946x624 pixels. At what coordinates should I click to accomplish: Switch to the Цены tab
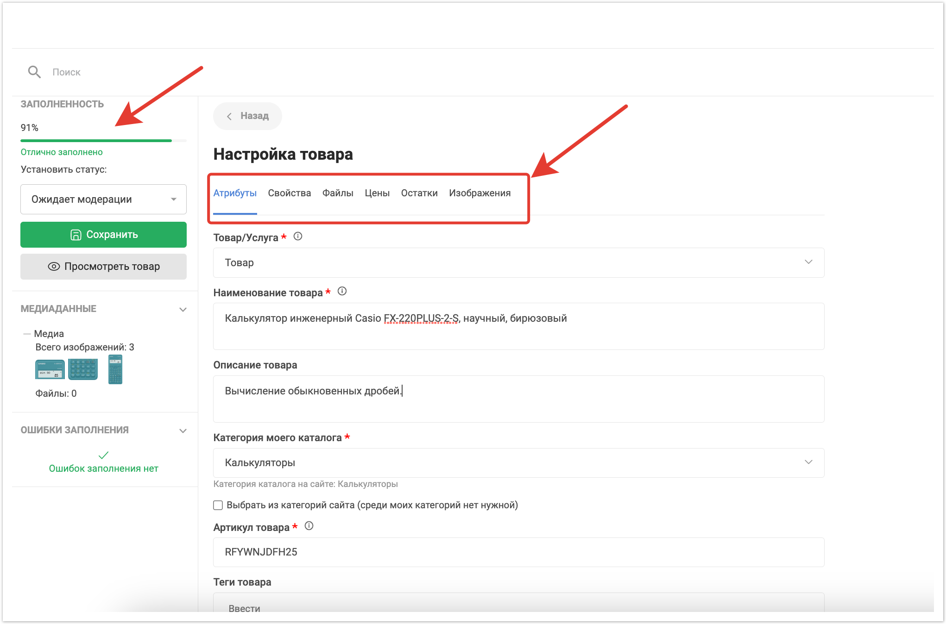[x=377, y=193]
